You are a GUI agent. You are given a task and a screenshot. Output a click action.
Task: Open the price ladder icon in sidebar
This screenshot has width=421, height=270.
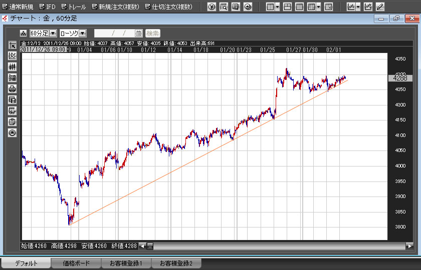(13, 78)
